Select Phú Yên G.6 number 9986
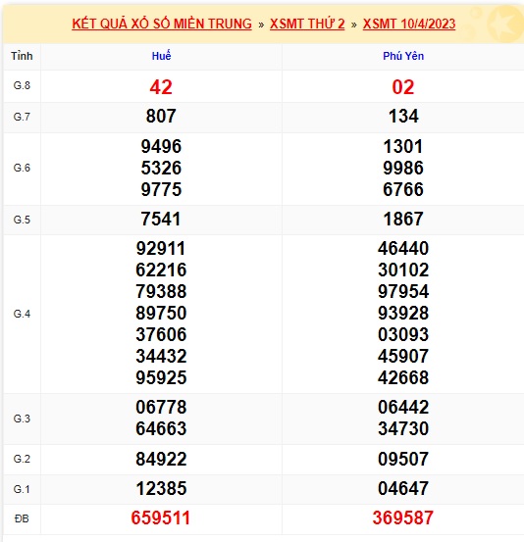Screen dimensions: 524x542 [403, 168]
